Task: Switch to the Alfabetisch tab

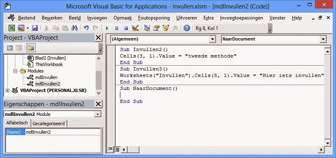Action: tap(17, 123)
